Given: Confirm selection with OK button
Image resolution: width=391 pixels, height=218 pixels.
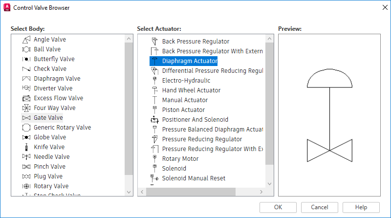Looking at the screenshot, I should 278,207.
